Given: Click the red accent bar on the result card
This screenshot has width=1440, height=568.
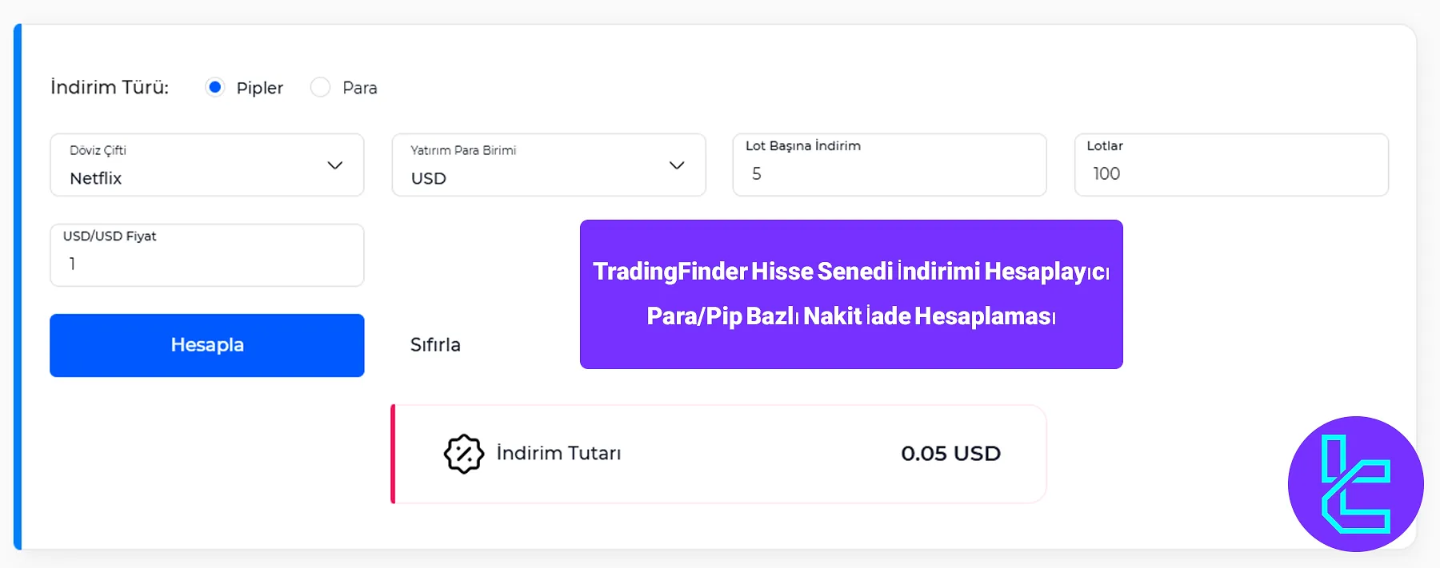Looking at the screenshot, I should click(394, 453).
